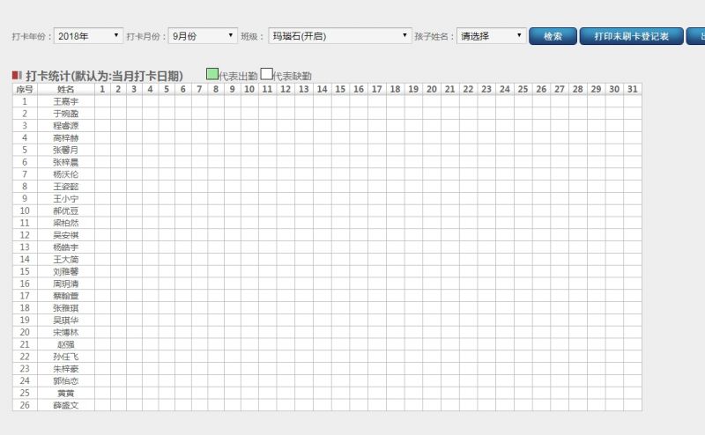Click sequence number 8 in 序号 column
Screen dimensions: 705x435
click(25, 187)
